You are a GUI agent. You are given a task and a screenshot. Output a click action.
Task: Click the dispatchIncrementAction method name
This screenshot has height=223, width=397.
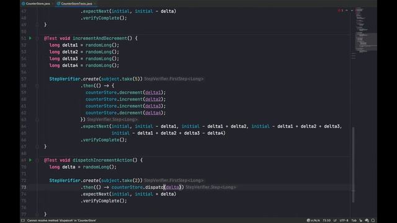click(x=102, y=160)
